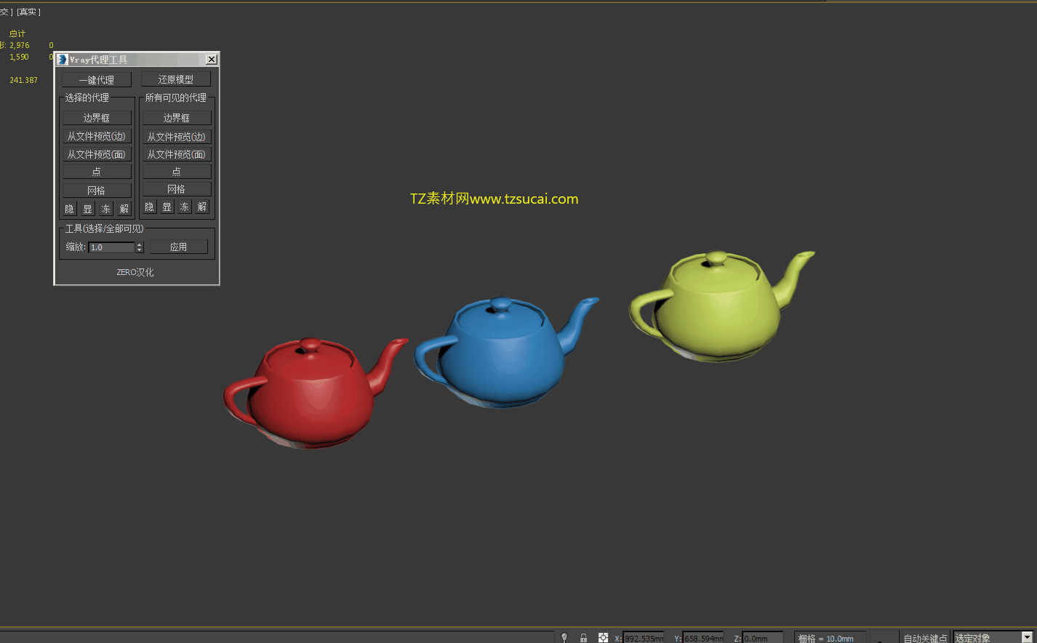Click the X coordinate input field

coord(644,638)
